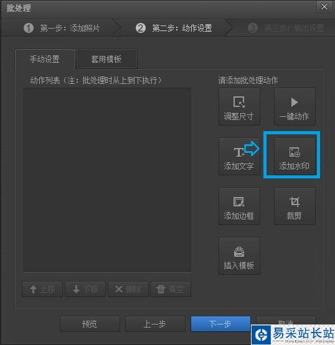The height and width of the screenshot is (345, 335).
Task: Insert a template with 插入模板
Action: [x=239, y=256]
